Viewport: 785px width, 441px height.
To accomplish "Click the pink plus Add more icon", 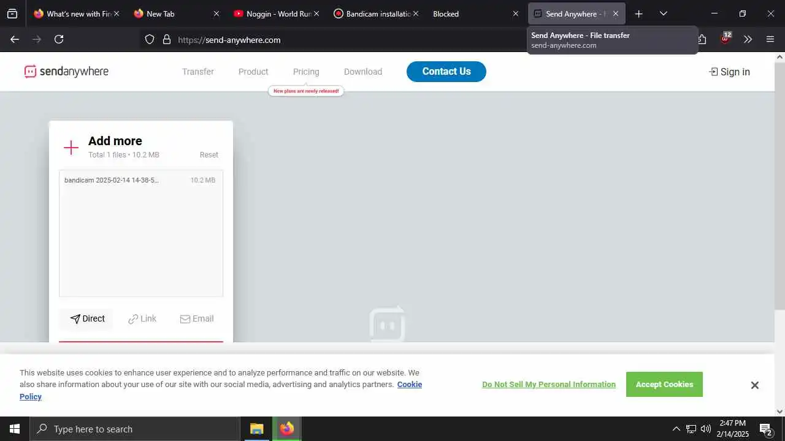I will pyautogui.click(x=71, y=147).
